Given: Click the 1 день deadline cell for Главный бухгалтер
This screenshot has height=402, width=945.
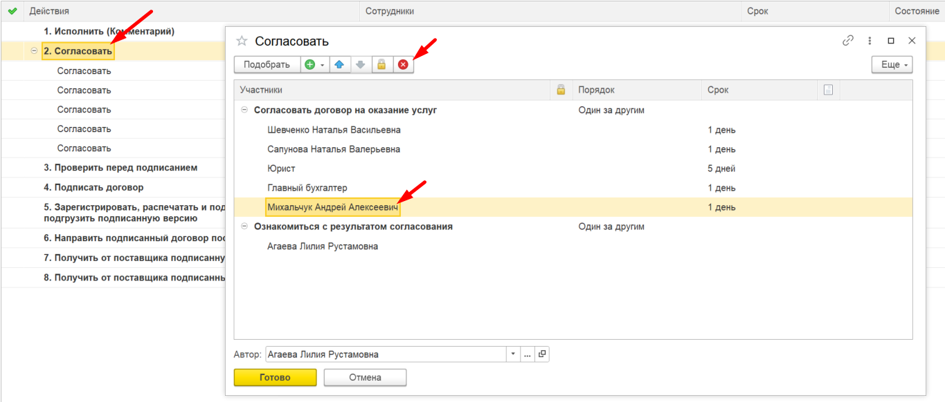Looking at the screenshot, I should click(721, 188).
